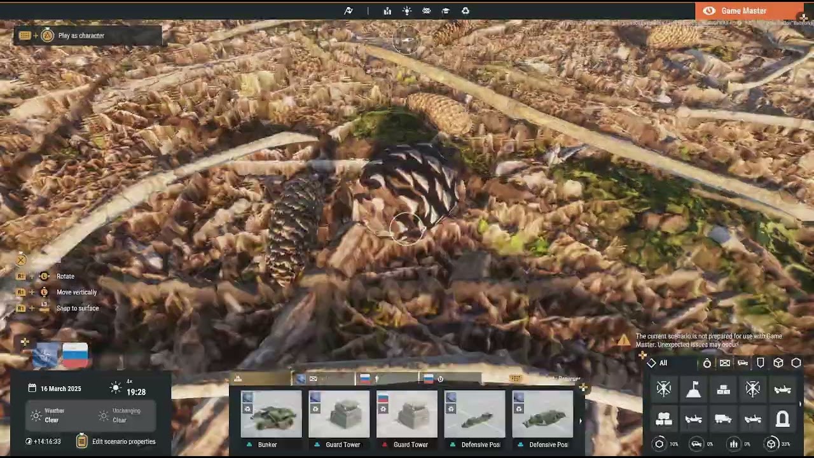814x458 pixels.
Task: Click the elapsed time +14:16:33
Action: point(47,441)
